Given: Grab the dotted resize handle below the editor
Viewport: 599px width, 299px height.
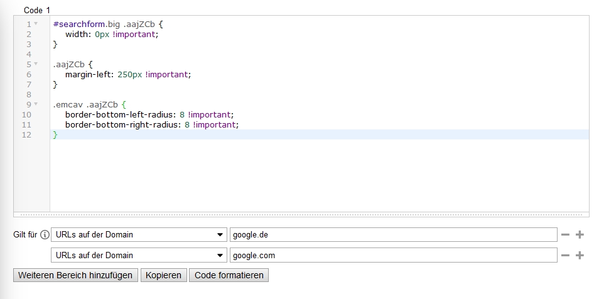Looking at the screenshot, I should tap(301, 214).
